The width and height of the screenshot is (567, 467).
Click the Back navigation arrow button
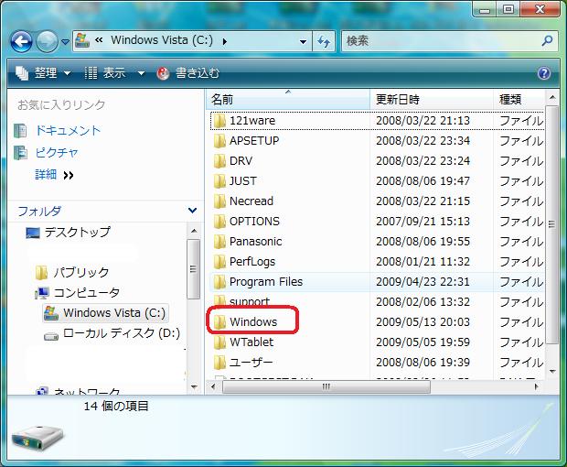21,42
